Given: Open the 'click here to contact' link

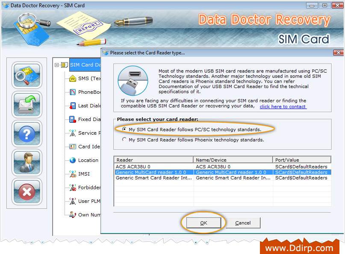Looking at the screenshot, I should click(283, 107).
